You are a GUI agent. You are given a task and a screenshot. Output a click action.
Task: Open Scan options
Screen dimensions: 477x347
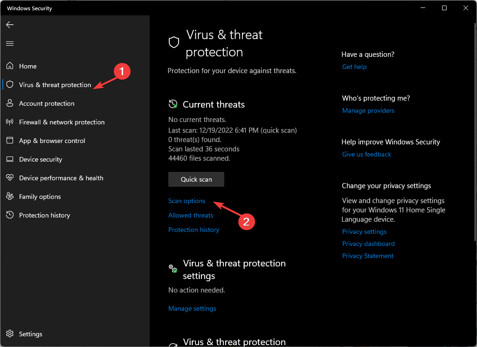[x=187, y=201]
